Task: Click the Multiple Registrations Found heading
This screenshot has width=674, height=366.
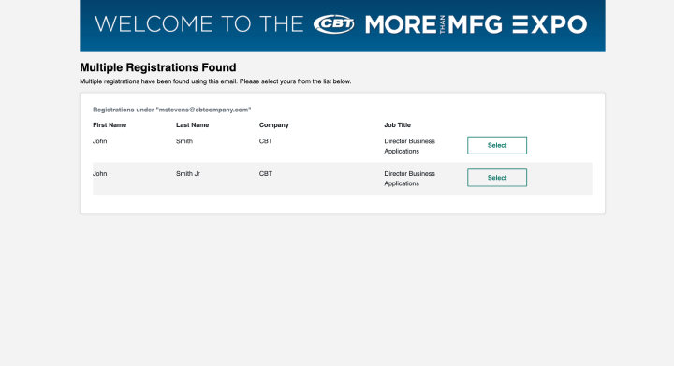Action: pyautogui.click(x=158, y=67)
